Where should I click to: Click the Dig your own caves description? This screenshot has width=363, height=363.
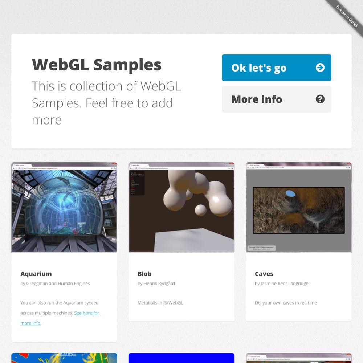(286, 303)
